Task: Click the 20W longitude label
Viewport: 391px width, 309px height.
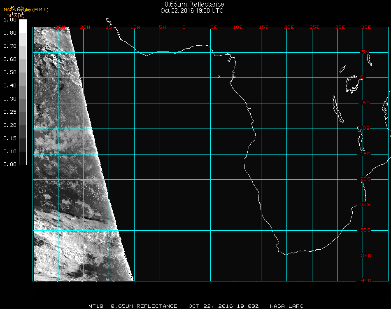Action: (x=85, y=27)
